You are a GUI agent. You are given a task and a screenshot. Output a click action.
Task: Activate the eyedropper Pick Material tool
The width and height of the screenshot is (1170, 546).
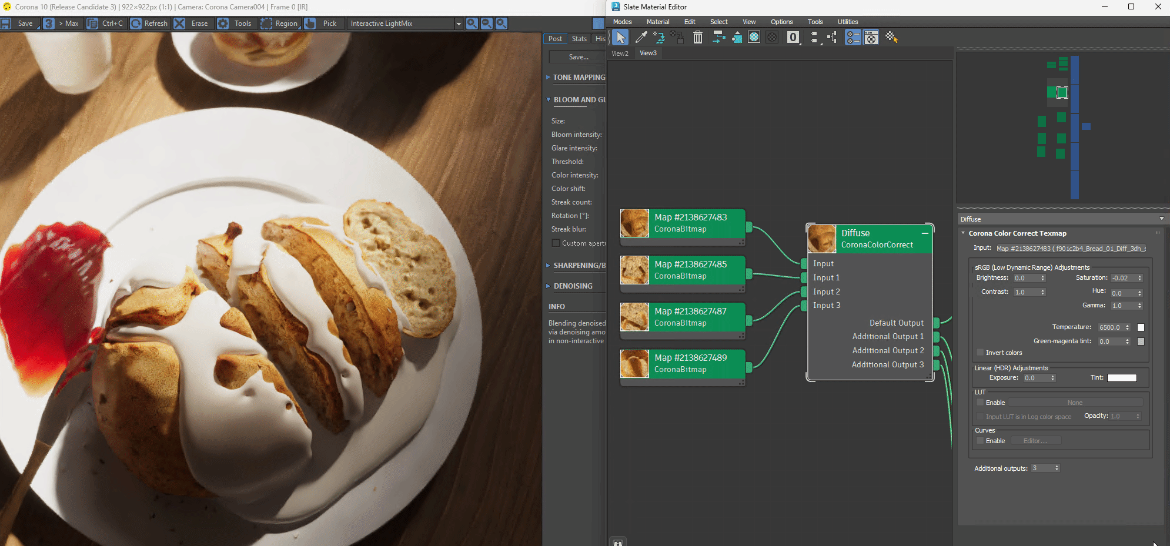(641, 38)
